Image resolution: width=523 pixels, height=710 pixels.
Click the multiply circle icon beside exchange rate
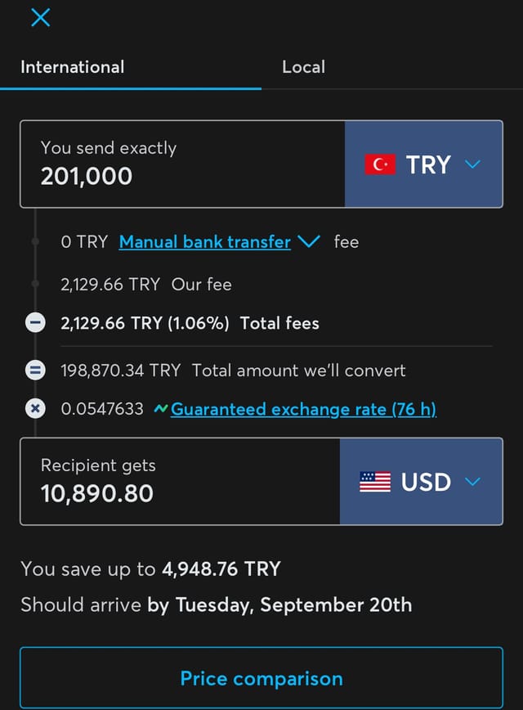point(35,409)
